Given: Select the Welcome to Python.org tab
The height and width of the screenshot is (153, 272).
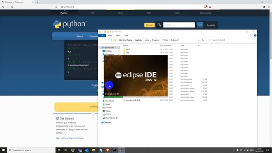Looking at the screenshot, I should coord(17,2).
